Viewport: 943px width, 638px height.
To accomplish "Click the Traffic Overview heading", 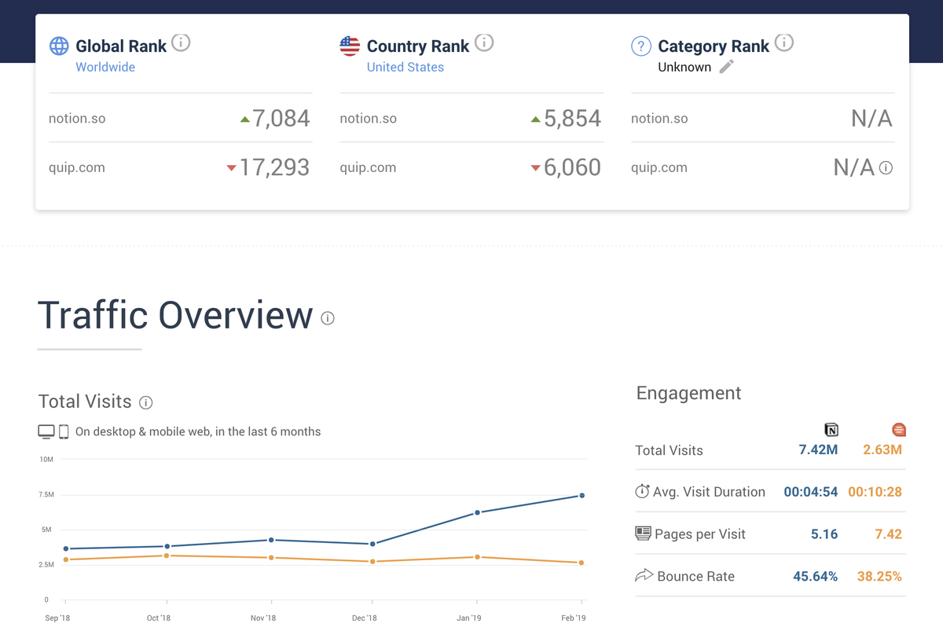I will coord(175,315).
